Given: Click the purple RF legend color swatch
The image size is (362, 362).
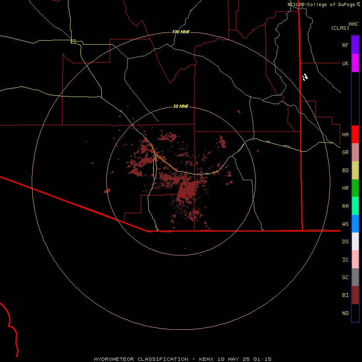Looking at the screenshot, I should 355,45.
